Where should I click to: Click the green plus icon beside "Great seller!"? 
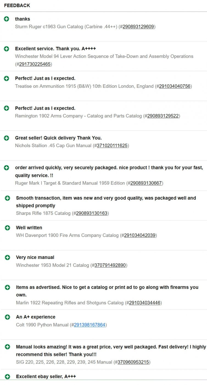pos(7,138)
